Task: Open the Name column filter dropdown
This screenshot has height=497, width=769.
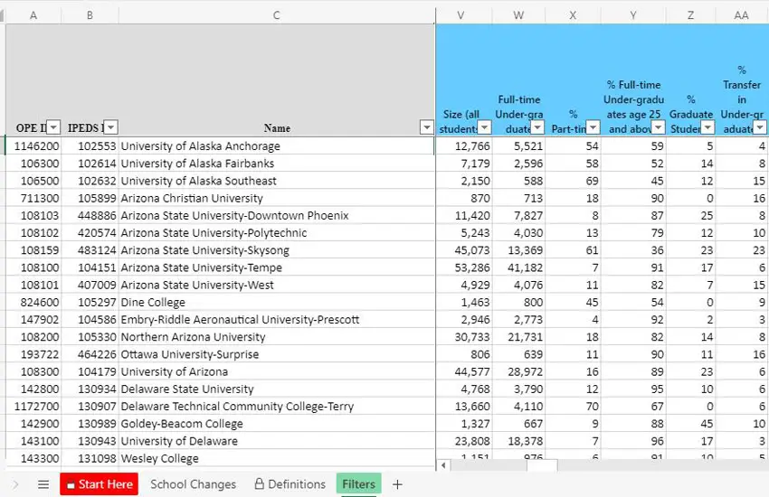Action: (427, 127)
